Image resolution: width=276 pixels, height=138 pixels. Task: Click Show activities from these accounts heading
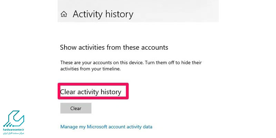click(x=114, y=47)
